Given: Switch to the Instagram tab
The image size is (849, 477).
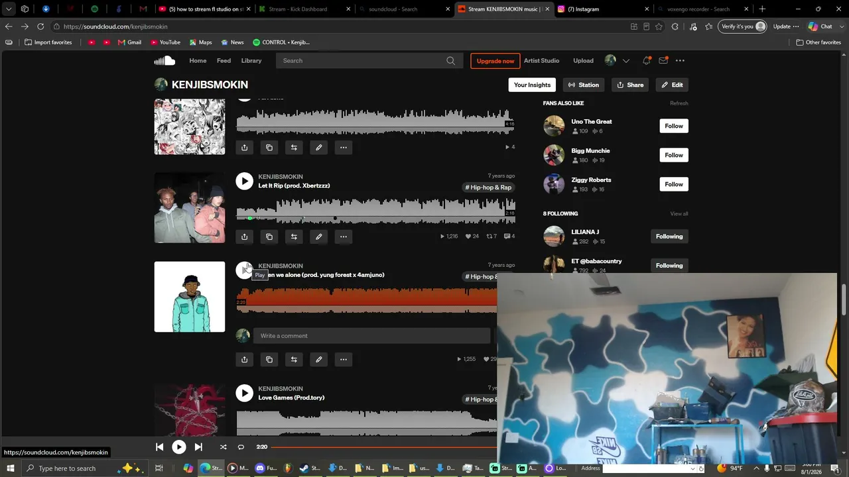Looking at the screenshot, I should click(x=604, y=9).
